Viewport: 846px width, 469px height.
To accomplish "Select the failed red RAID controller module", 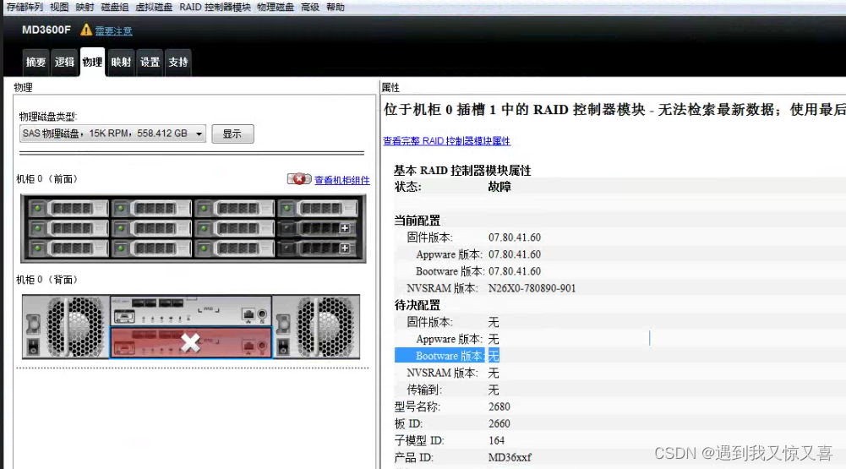I will (191, 342).
